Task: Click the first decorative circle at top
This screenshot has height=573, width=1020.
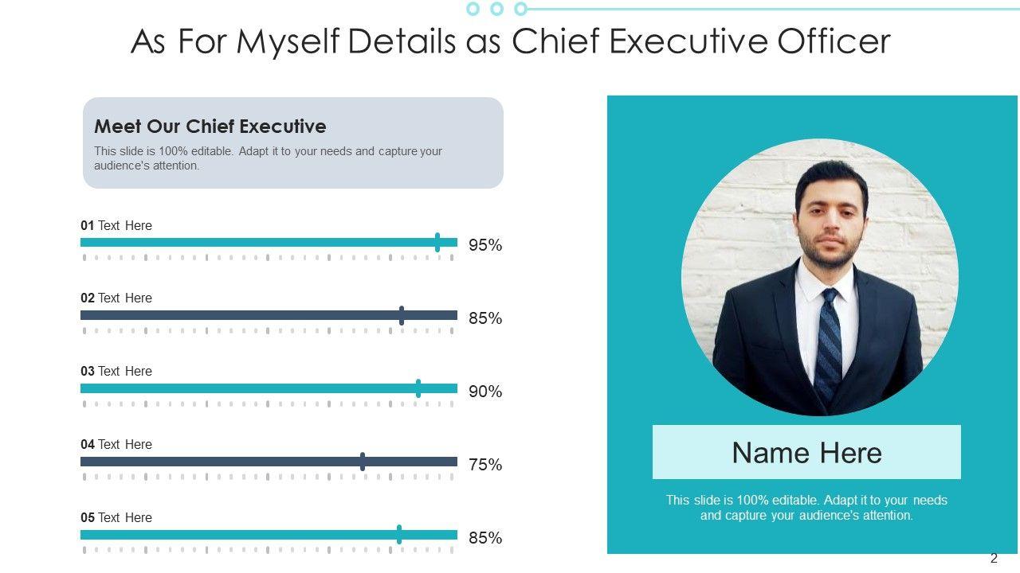Action: tap(473, 9)
